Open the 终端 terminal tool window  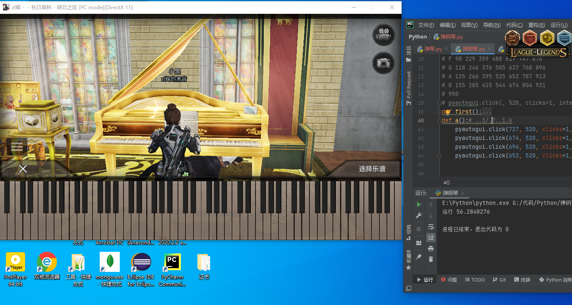(x=522, y=280)
